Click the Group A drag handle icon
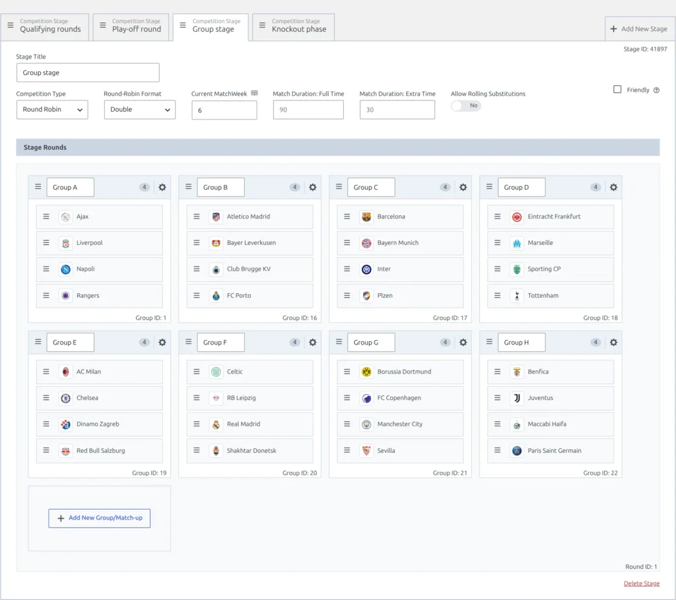 pyautogui.click(x=38, y=187)
